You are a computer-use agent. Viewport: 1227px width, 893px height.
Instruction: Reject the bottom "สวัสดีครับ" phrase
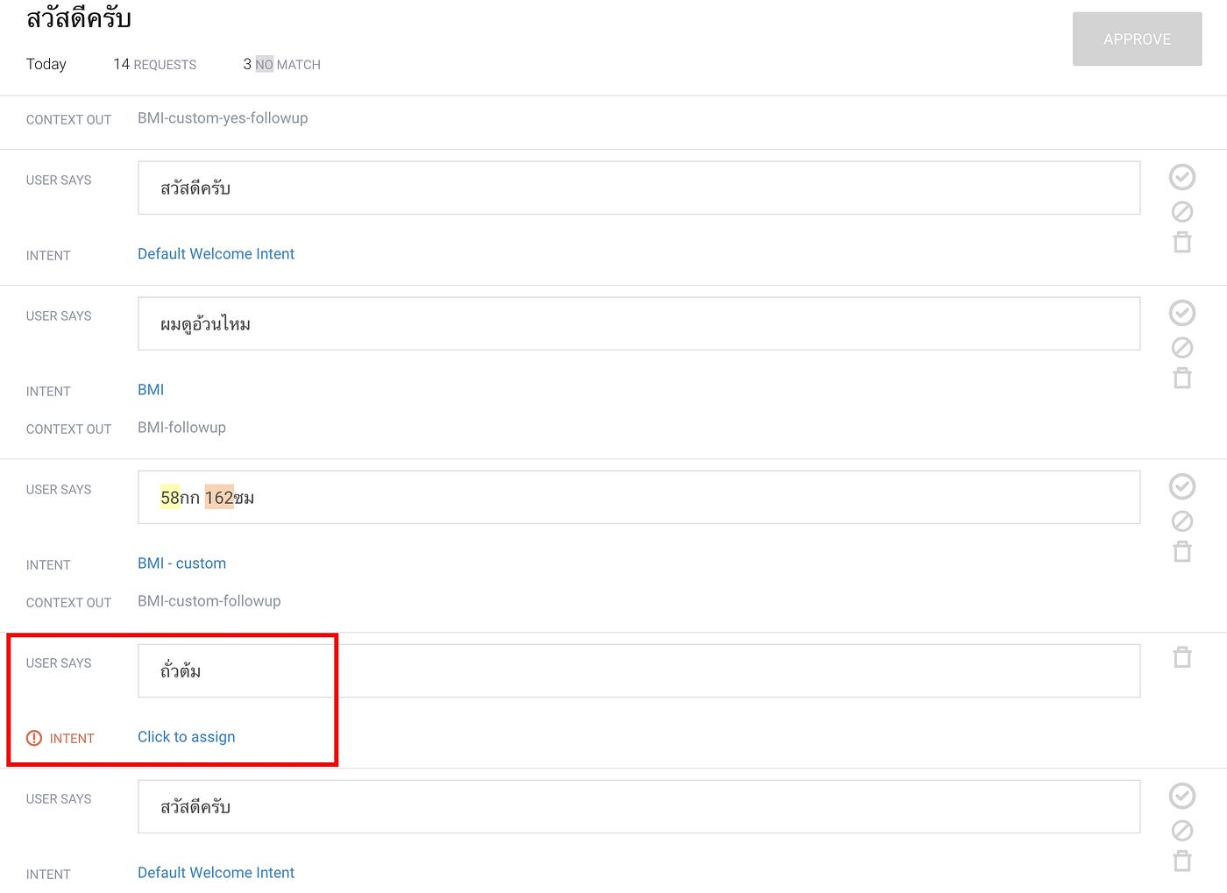pyautogui.click(x=1182, y=830)
